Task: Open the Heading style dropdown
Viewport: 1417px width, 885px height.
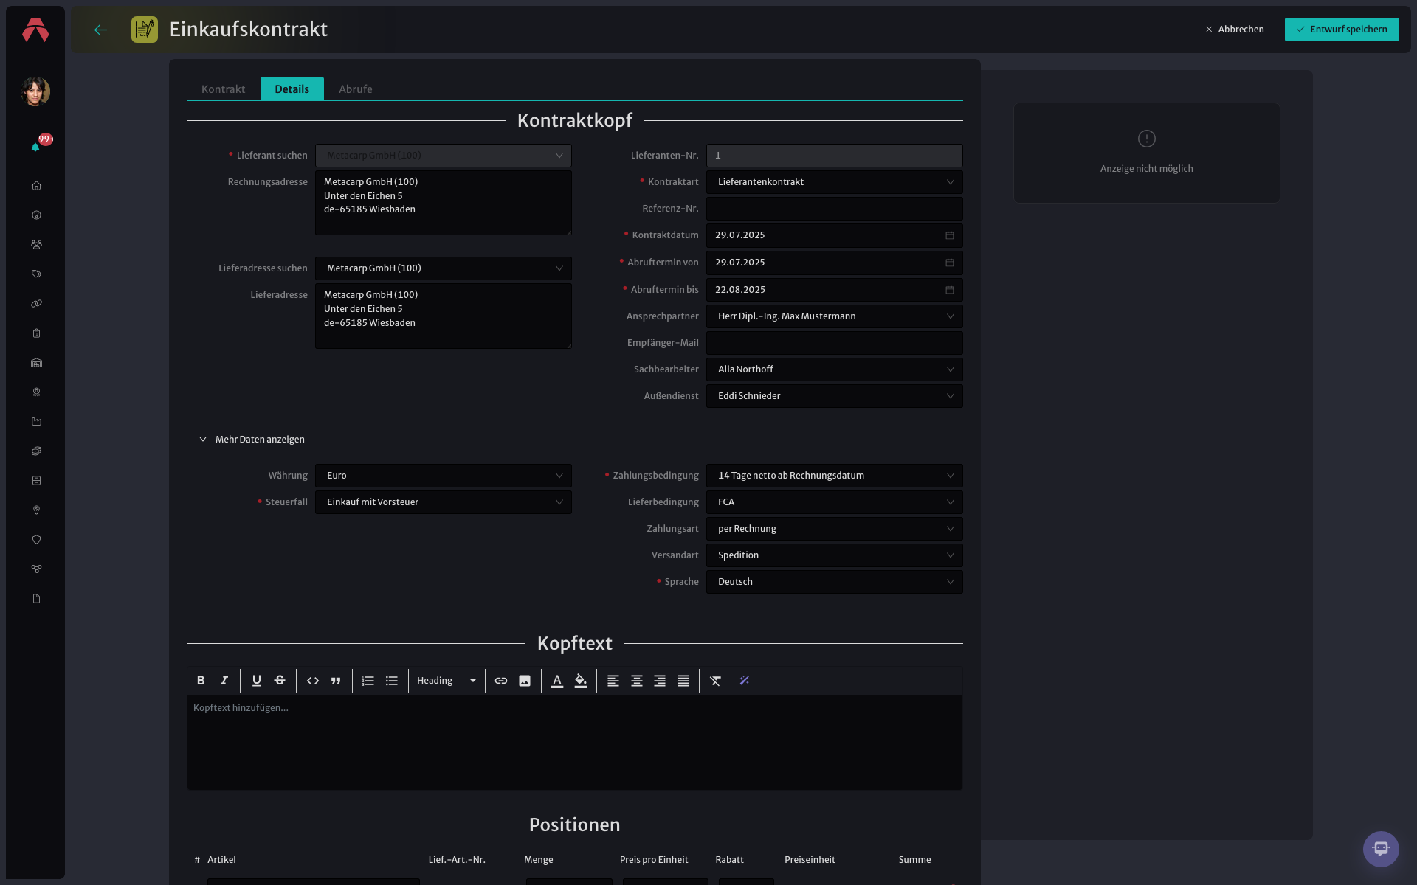Action: coord(447,681)
